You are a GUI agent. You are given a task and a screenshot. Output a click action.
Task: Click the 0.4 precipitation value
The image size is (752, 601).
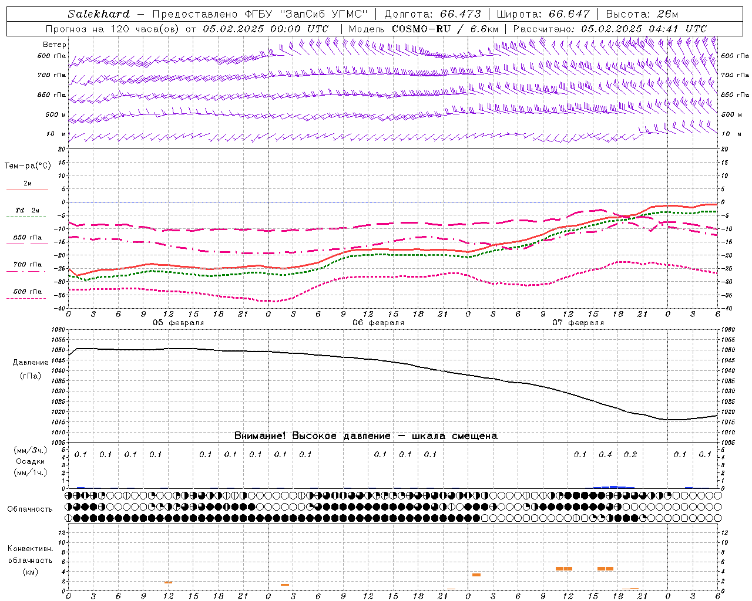click(605, 454)
